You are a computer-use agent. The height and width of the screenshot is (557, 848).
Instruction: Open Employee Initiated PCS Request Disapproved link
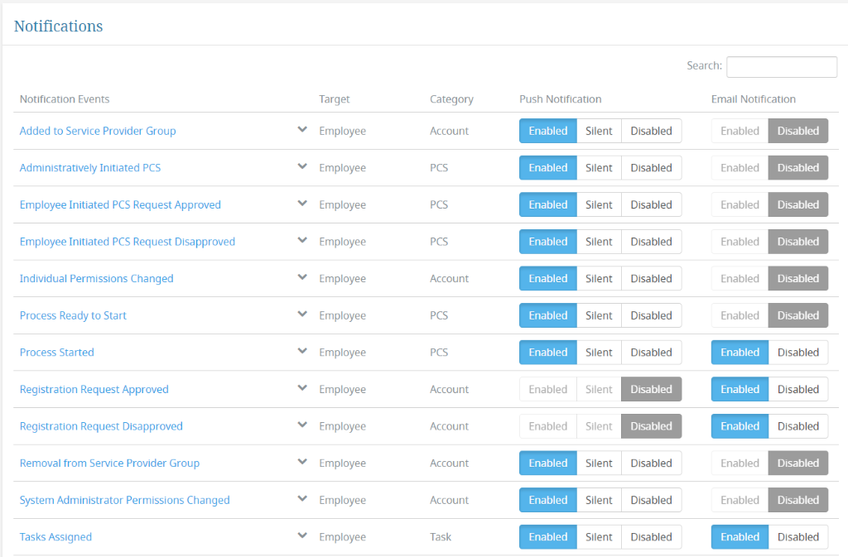click(x=127, y=242)
